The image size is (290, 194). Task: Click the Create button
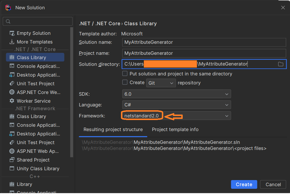coord(244,184)
